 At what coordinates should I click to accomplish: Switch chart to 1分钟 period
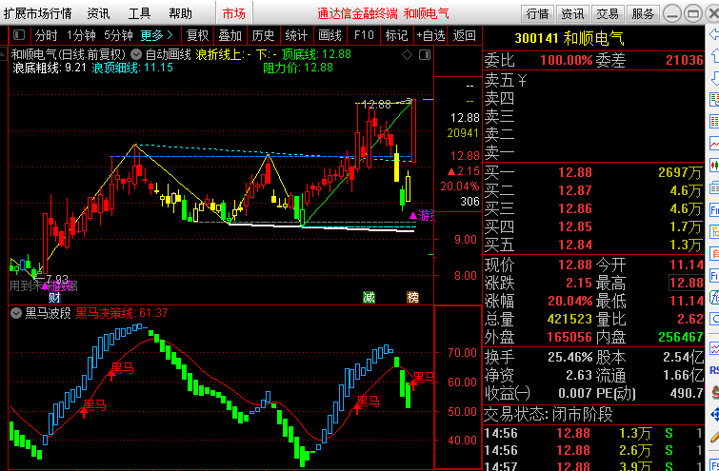click(x=81, y=35)
